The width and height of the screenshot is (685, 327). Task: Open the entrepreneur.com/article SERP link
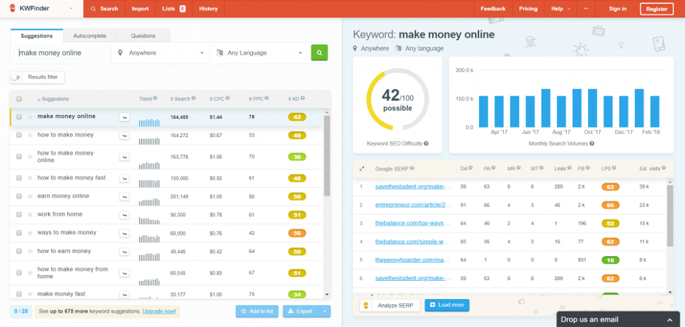[x=413, y=205]
